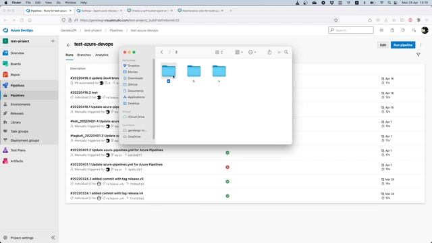The width and height of the screenshot is (432, 243).
Task: Select Applications in Finder sidebar
Action: [x=136, y=97]
